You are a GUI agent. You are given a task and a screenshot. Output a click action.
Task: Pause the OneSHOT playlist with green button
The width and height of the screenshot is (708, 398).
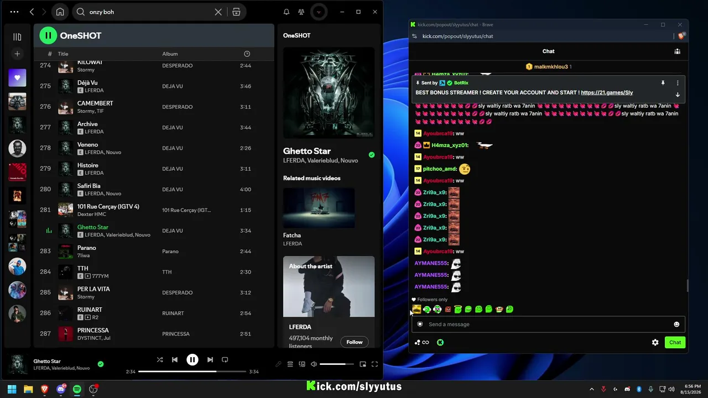(x=48, y=35)
